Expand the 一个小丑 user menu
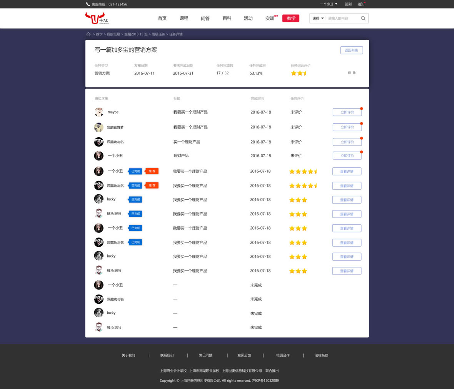Screen dimensions: 454x389 coord(329,4)
